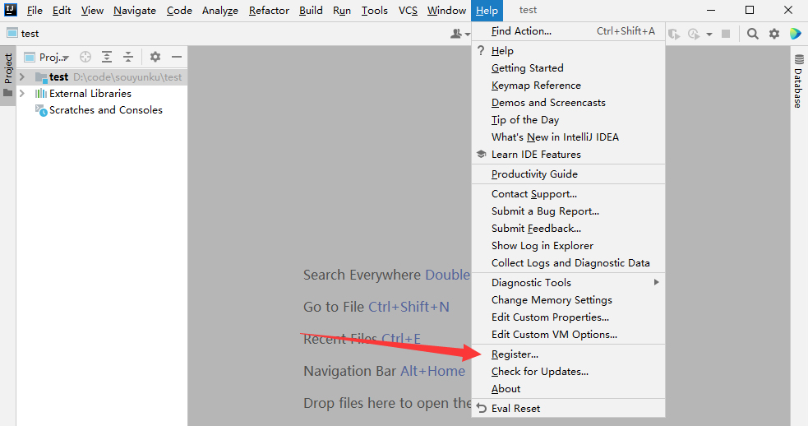
Task: Expand the test project root folder
Action: (22, 77)
